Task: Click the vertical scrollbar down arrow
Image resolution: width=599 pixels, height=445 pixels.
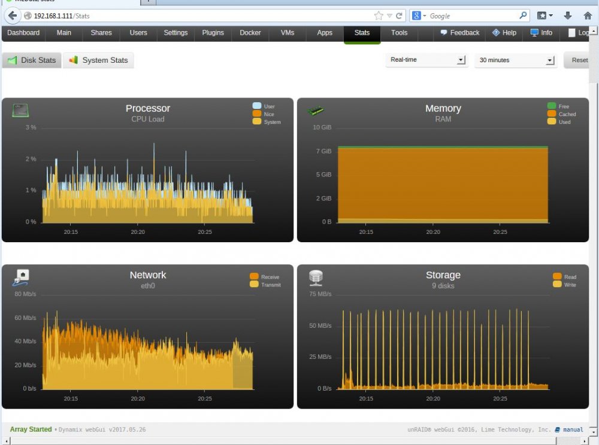Action: click(x=593, y=431)
